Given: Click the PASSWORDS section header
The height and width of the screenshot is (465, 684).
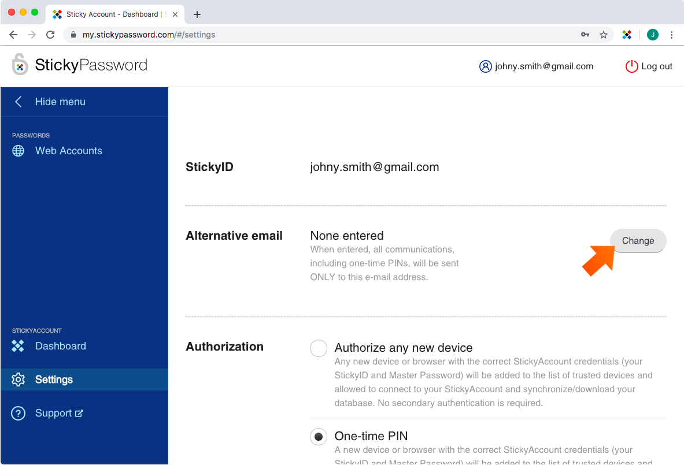Looking at the screenshot, I should (x=31, y=136).
